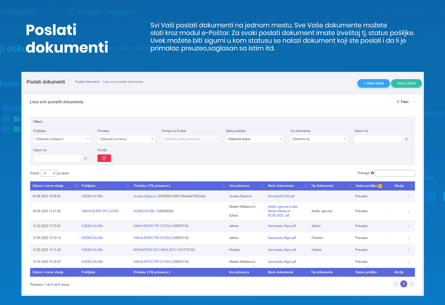Open action menu for KRUNATEKS DOO KRALJEVO row
This screenshot has width=445, height=305.
pyautogui.click(x=409, y=250)
